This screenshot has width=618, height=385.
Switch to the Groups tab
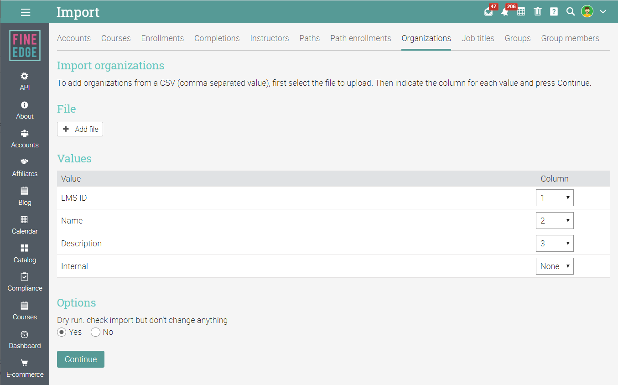518,38
